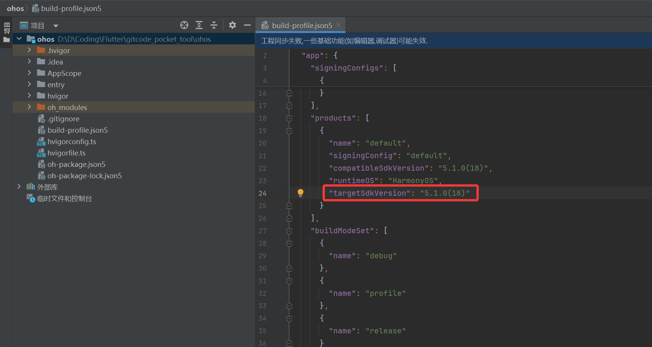The image size is (652, 347).
Task: Hide the project tool window with minus icon
Action: [247, 25]
